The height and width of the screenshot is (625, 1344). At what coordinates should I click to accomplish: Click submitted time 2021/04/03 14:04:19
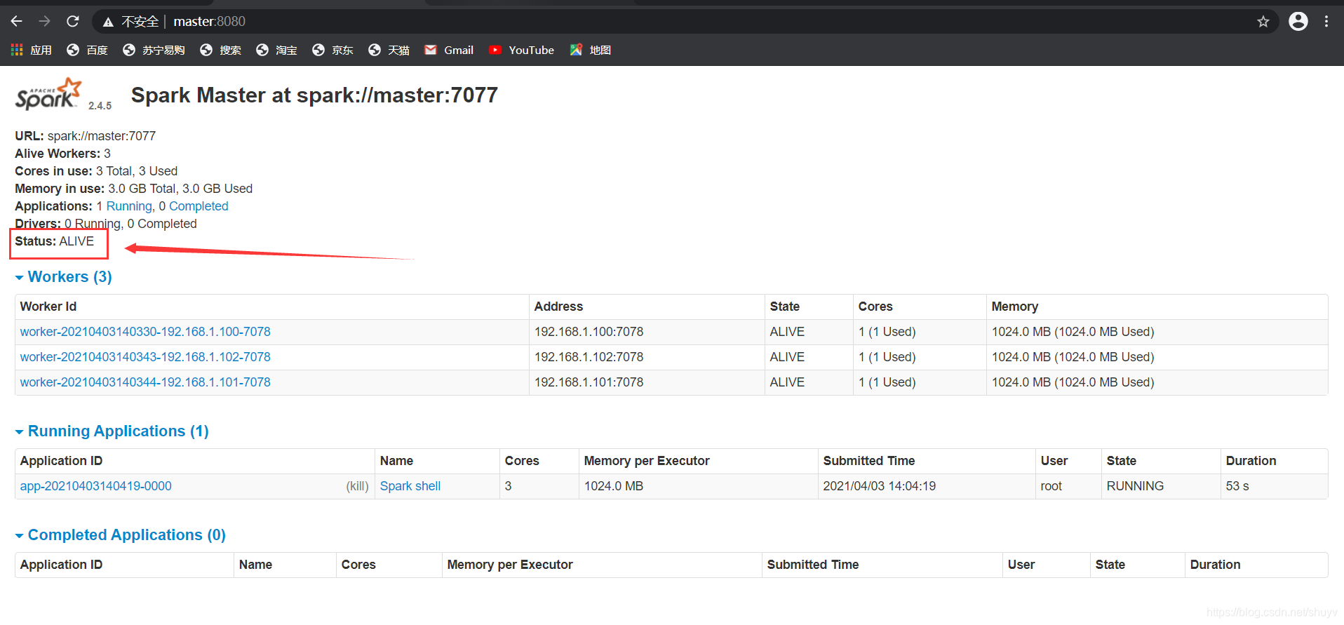(x=880, y=486)
